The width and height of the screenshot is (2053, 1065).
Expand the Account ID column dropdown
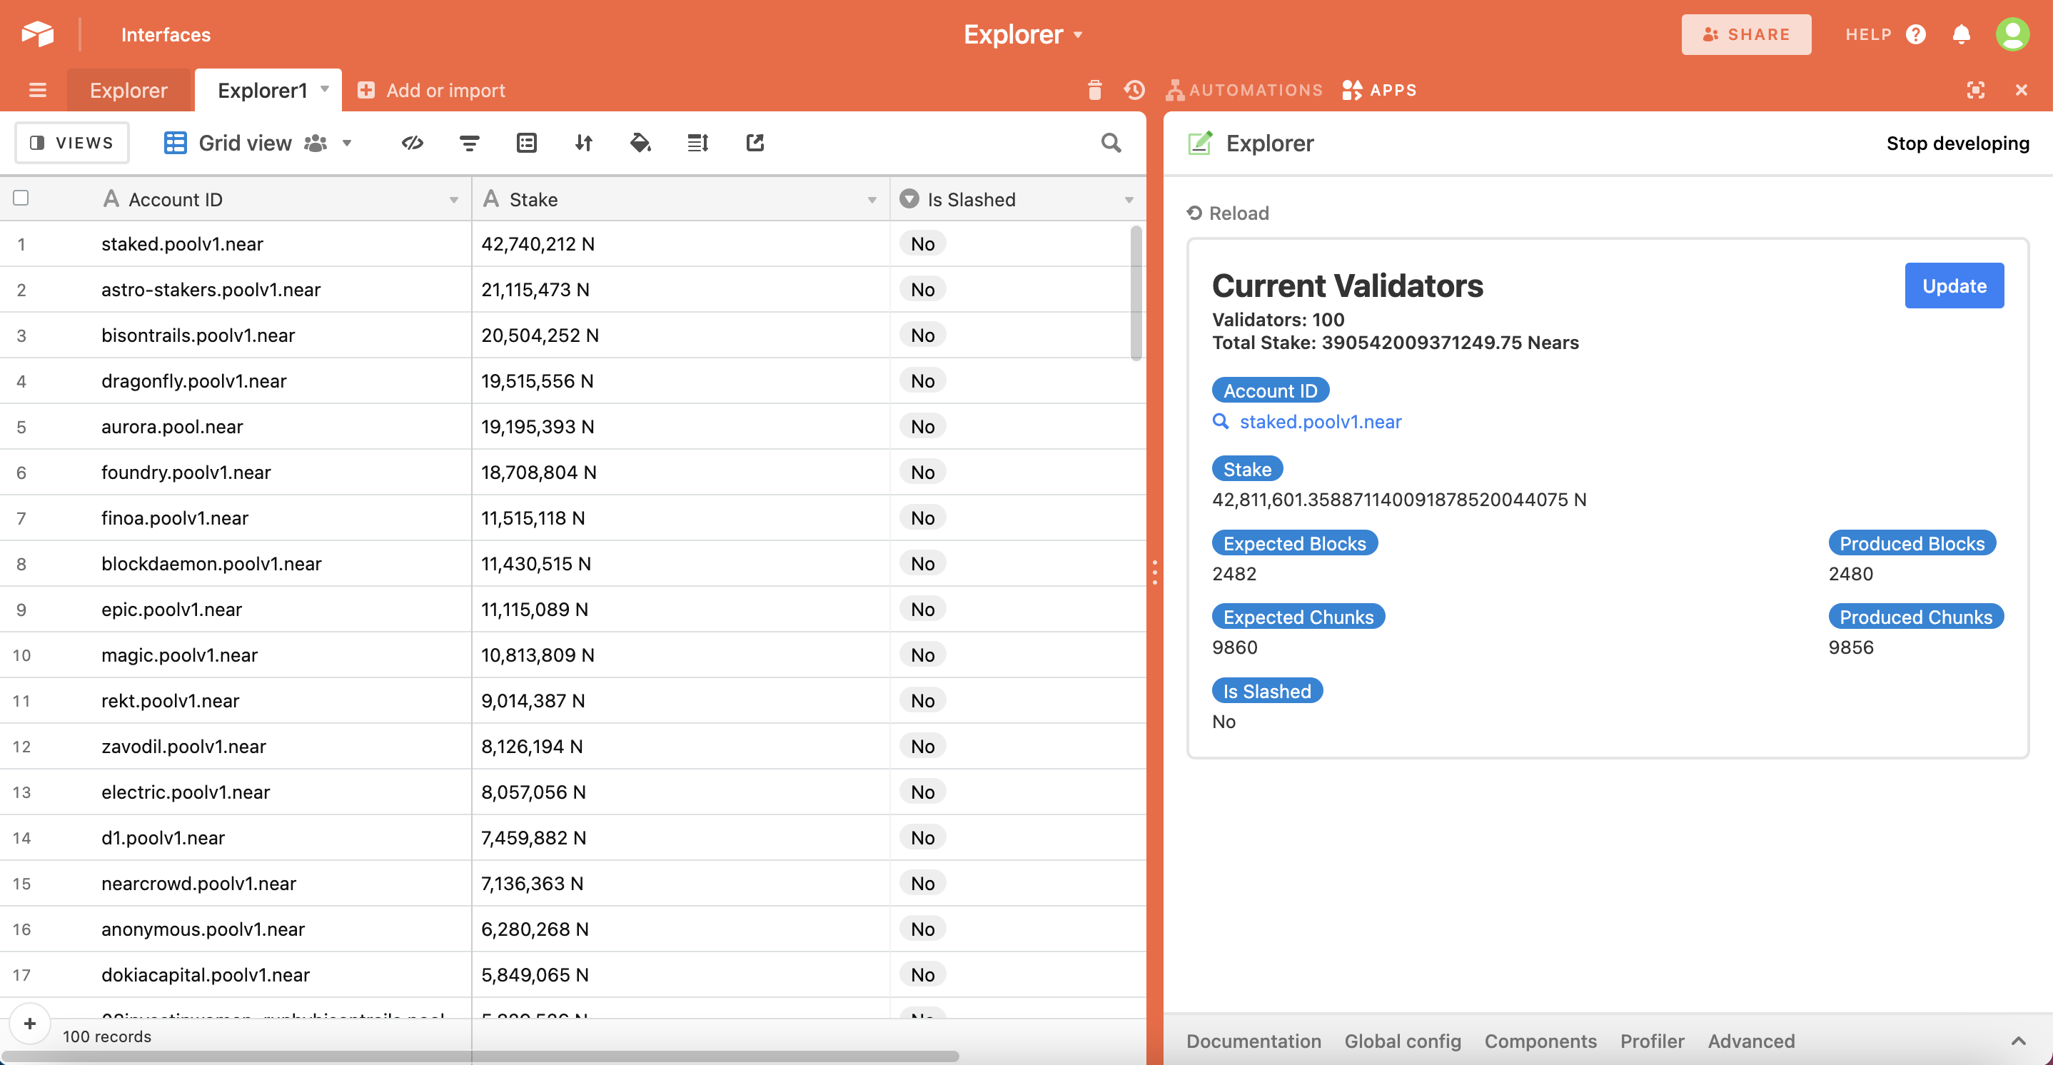point(453,199)
